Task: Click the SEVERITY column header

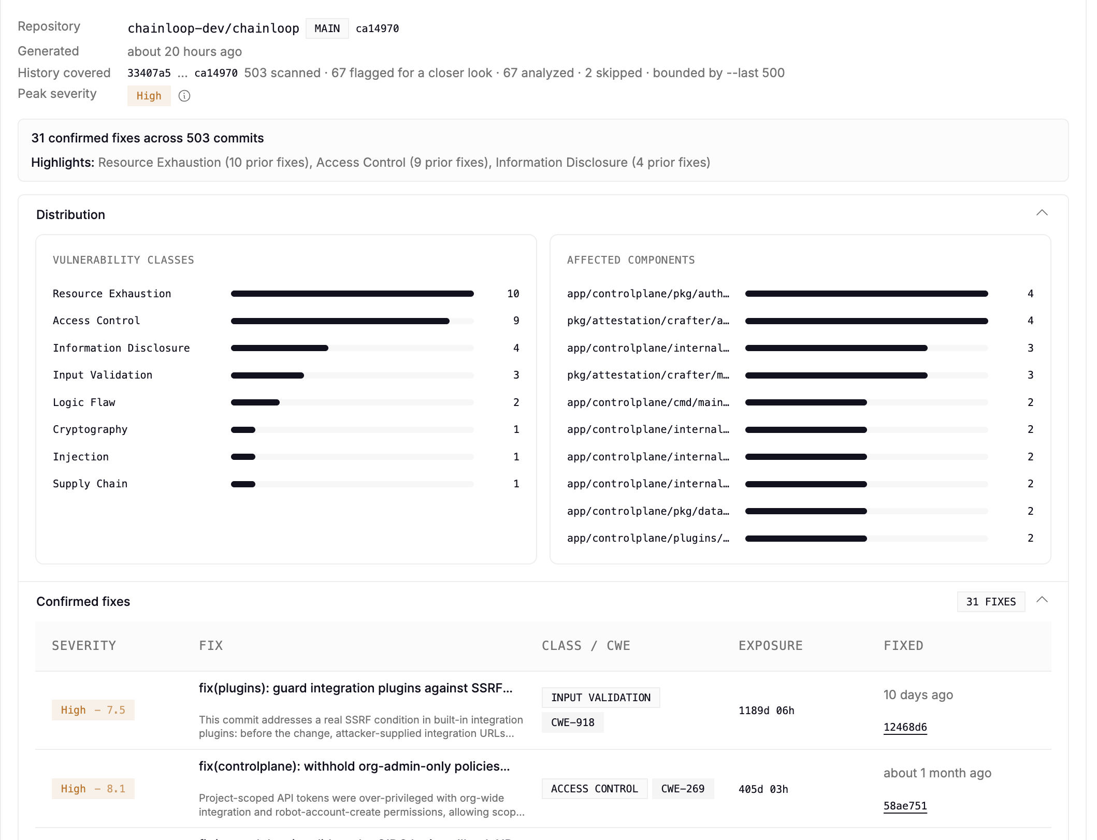Action: (x=84, y=646)
